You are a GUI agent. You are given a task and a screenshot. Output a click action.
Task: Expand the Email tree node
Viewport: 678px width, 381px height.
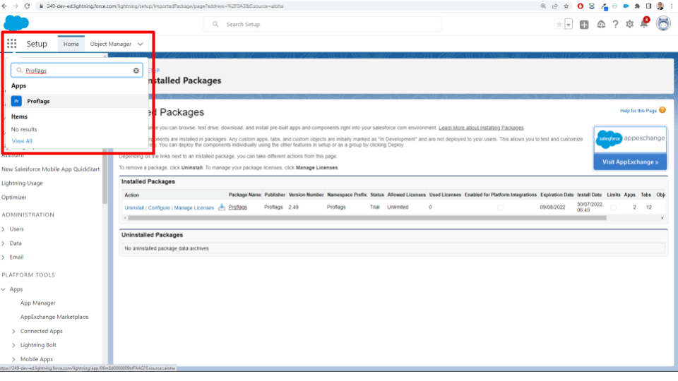[4, 257]
